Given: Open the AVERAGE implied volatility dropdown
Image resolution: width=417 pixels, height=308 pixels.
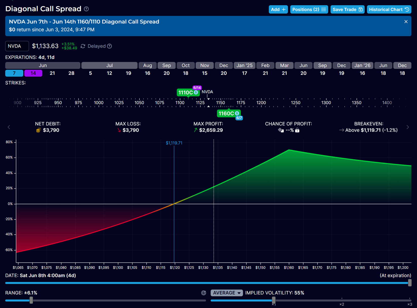Looking at the screenshot, I should click(227, 293).
